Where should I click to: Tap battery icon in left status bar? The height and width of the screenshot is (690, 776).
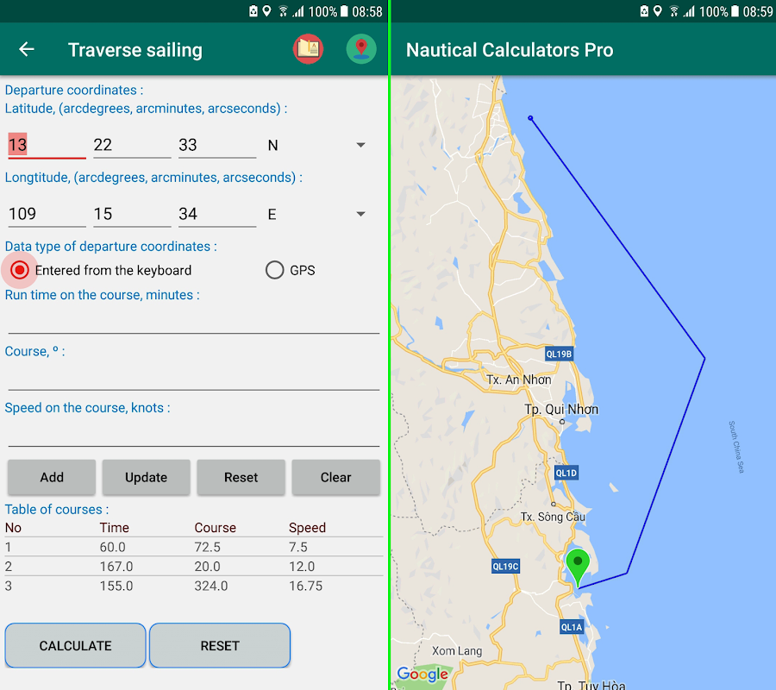tap(344, 11)
